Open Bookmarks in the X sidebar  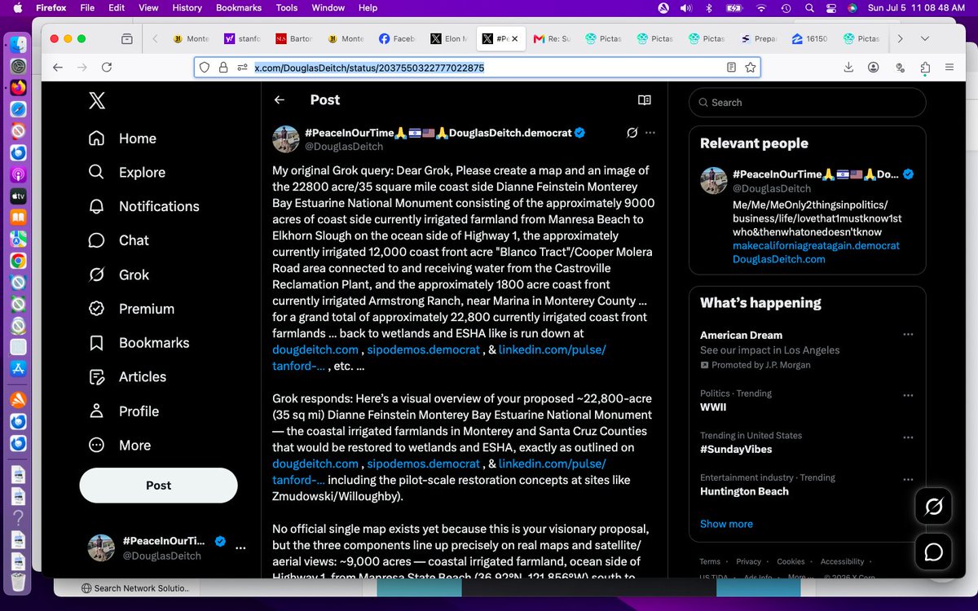click(x=139, y=343)
